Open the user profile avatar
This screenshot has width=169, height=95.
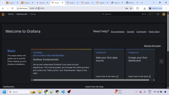tap(164, 14)
